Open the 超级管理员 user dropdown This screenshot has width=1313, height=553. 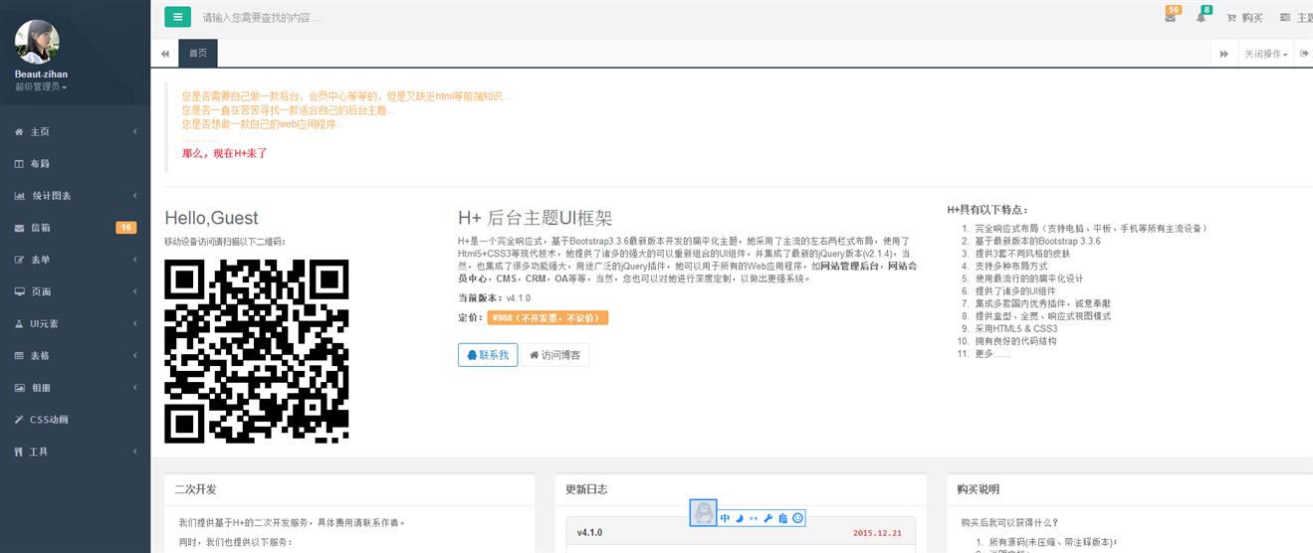41,88
